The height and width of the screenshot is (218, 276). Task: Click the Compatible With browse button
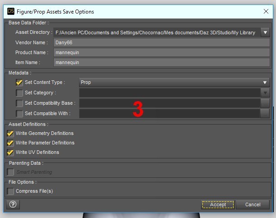pyautogui.click(x=265, y=114)
